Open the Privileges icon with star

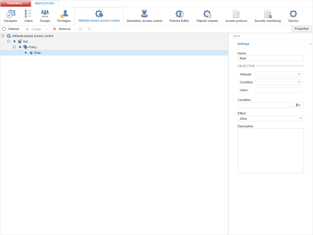(64, 14)
